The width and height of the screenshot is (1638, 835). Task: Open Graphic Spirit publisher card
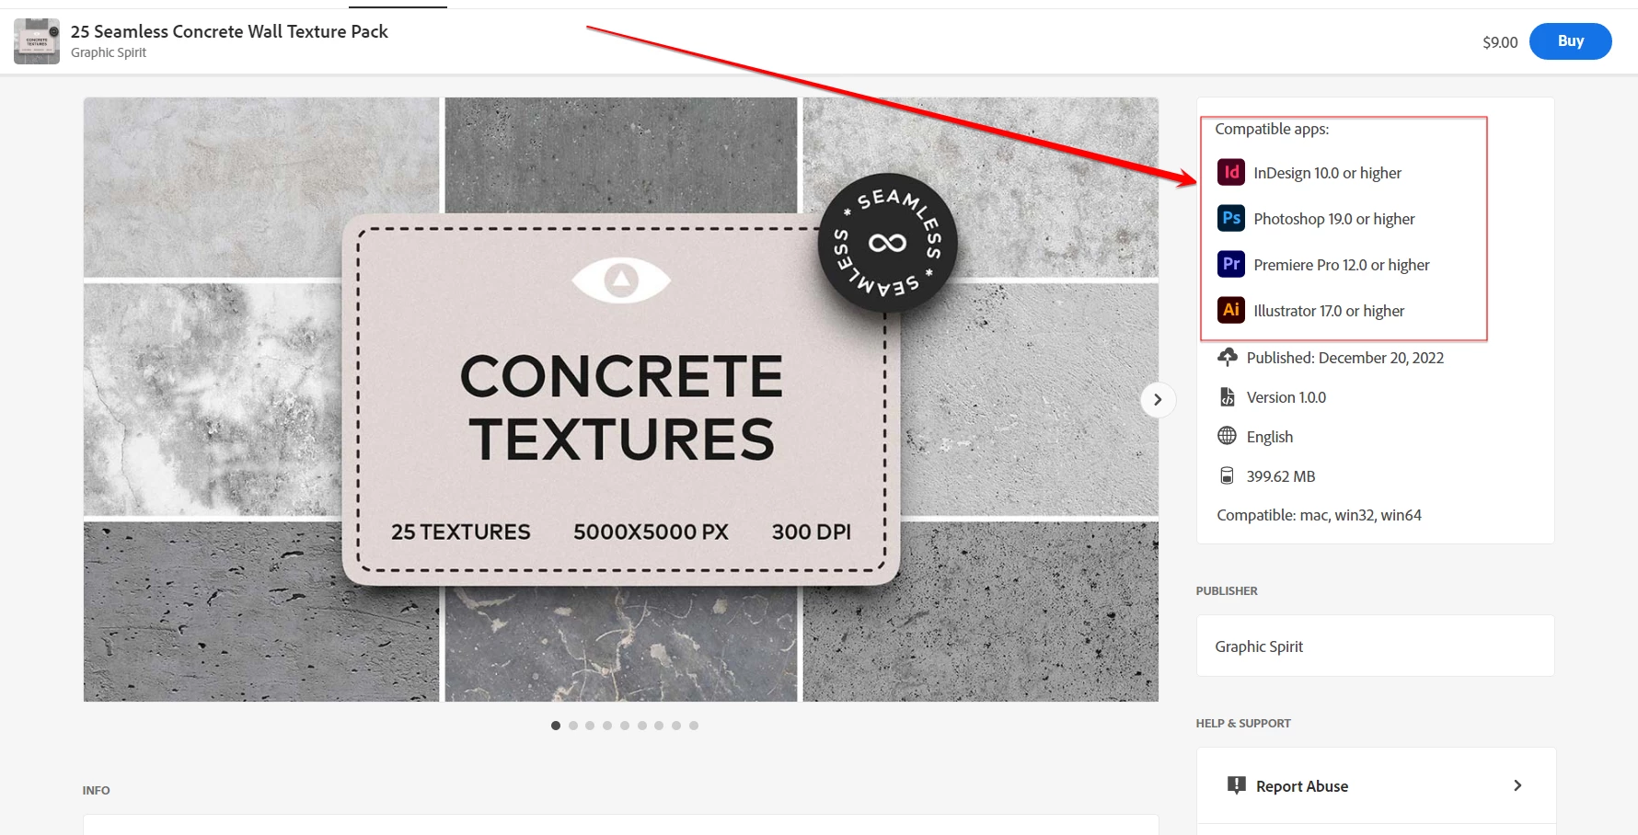1375,646
